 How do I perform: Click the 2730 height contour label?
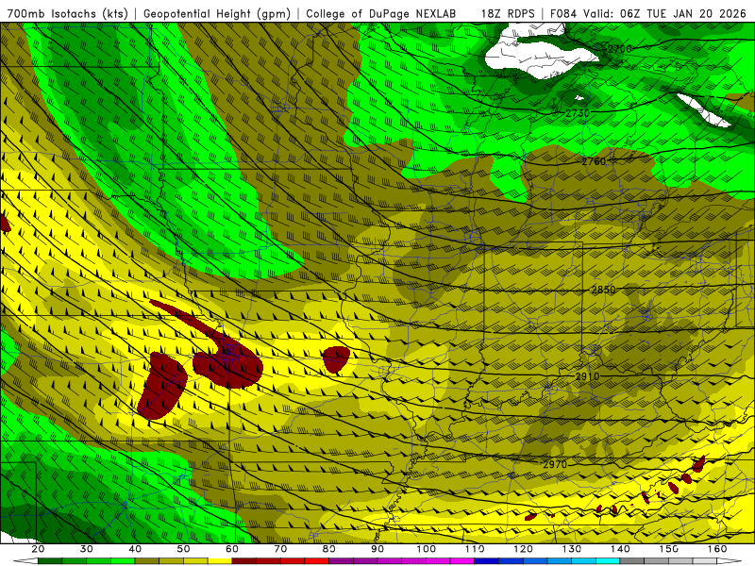578,113
